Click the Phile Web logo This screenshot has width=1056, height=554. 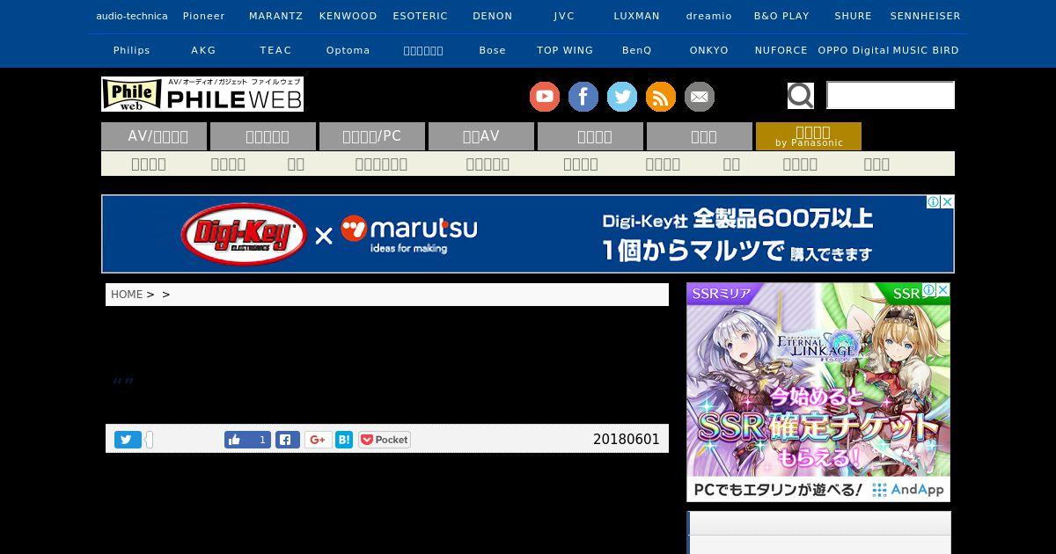(202, 94)
